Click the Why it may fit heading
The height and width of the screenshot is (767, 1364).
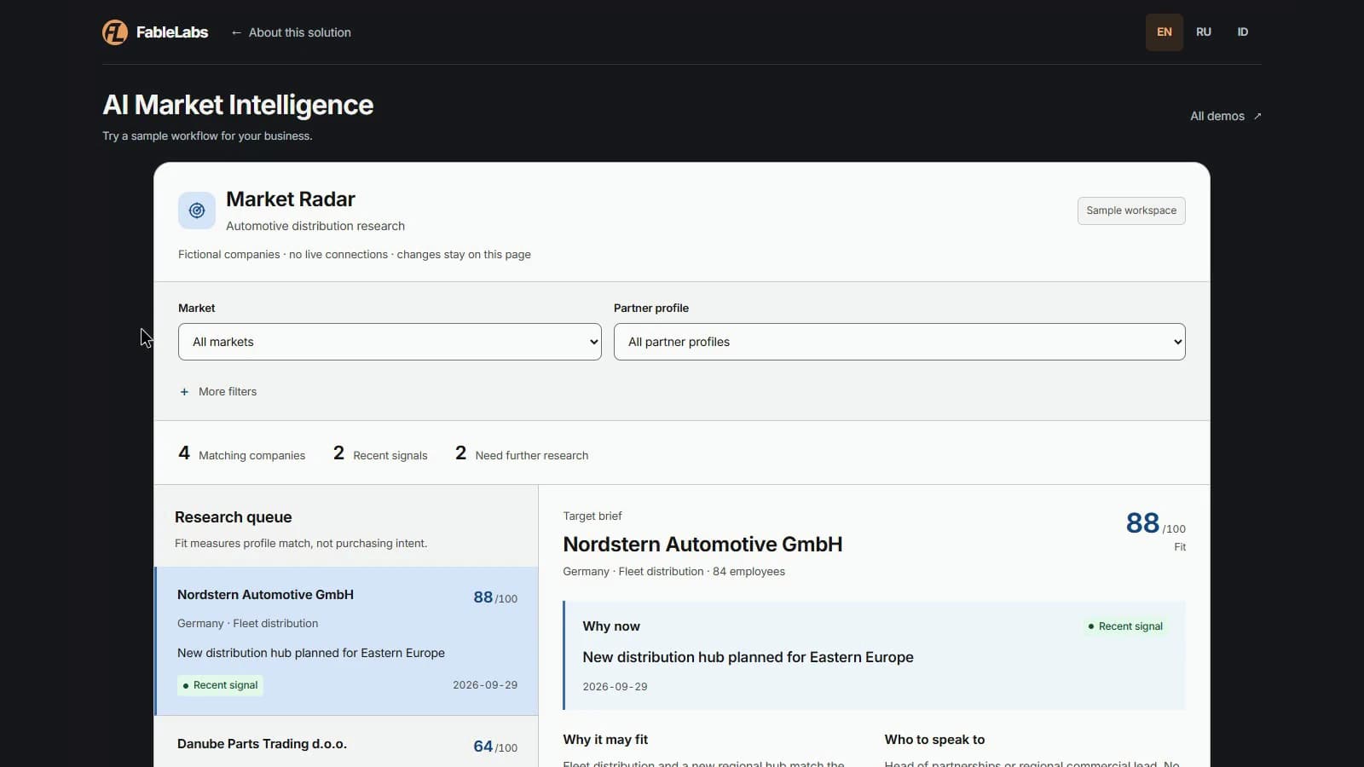605,740
